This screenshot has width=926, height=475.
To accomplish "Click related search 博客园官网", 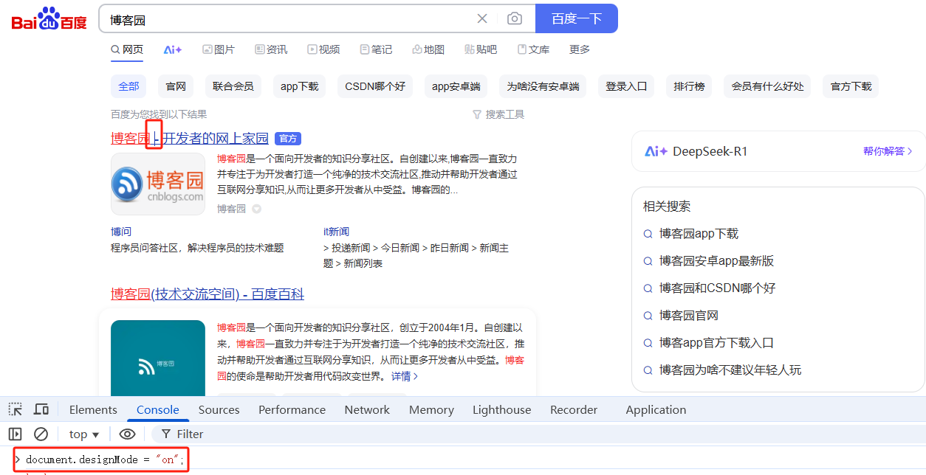I will click(689, 316).
